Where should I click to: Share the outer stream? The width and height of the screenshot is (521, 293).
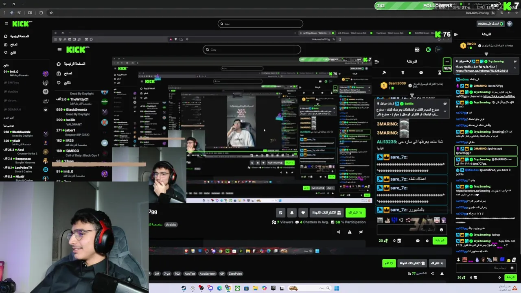pyautogui.click(x=432, y=273)
